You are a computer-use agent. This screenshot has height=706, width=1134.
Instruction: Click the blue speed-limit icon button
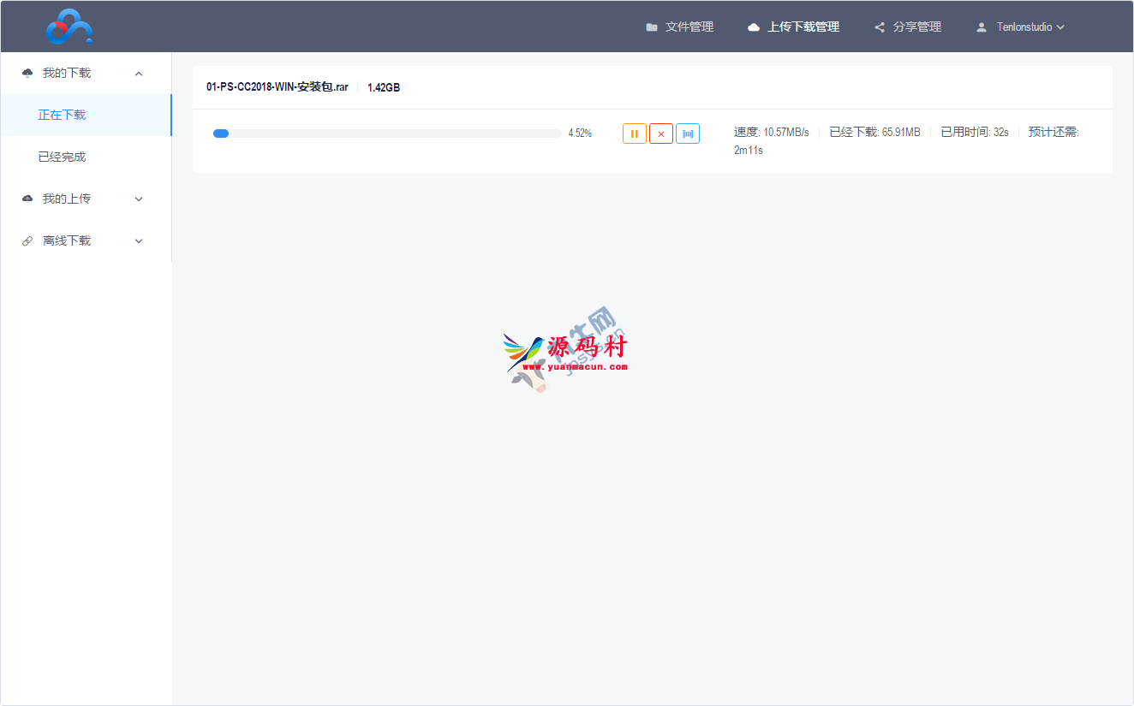click(x=687, y=133)
